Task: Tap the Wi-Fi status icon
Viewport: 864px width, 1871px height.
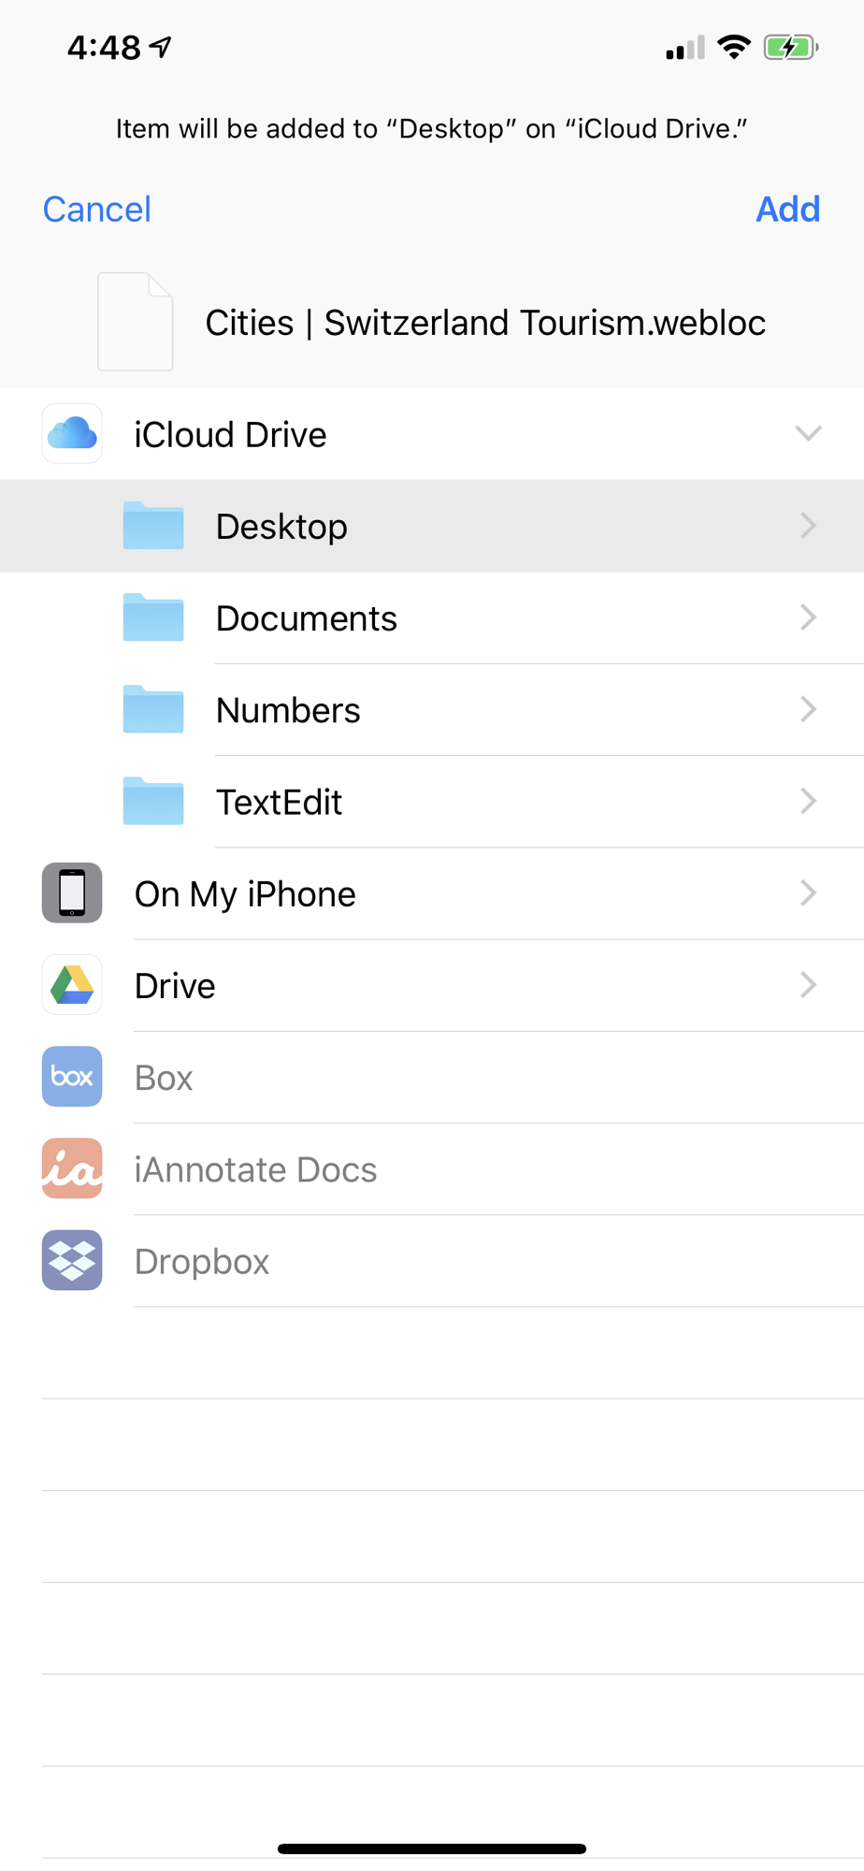Action: coord(734,47)
